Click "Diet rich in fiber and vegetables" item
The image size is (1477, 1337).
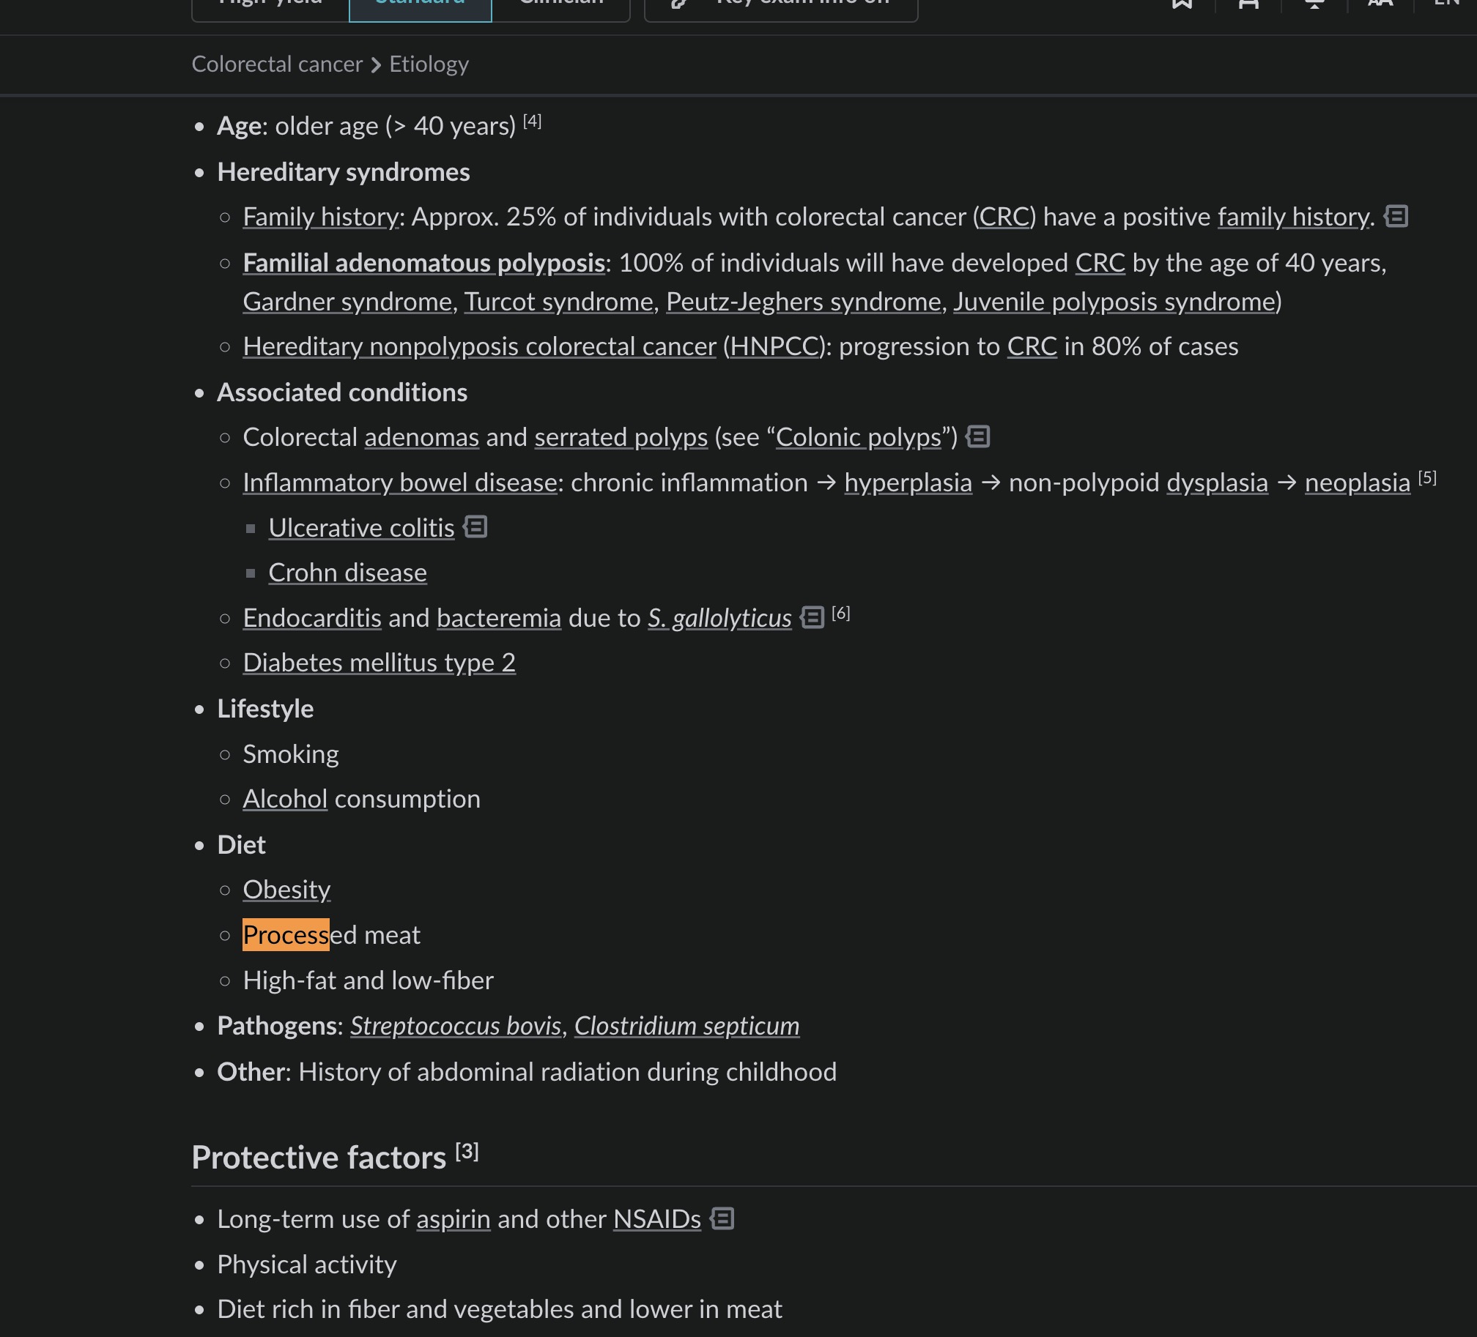point(500,1309)
